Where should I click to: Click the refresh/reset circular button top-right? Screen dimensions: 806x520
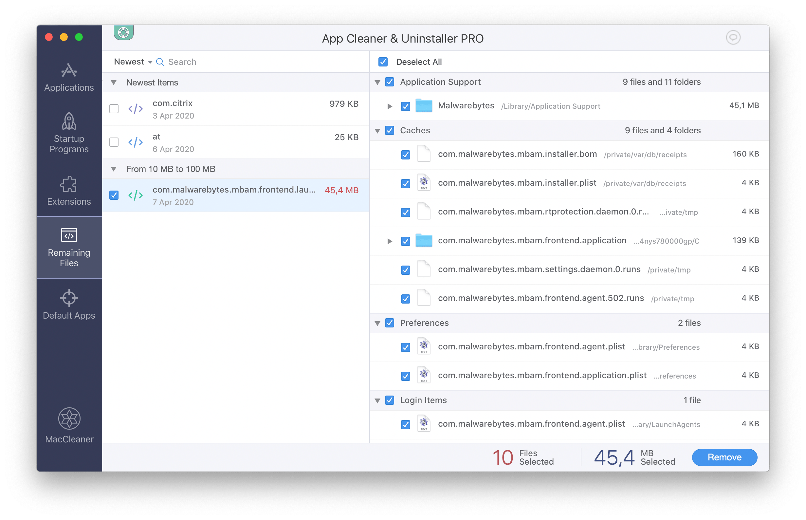[x=733, y=38]
